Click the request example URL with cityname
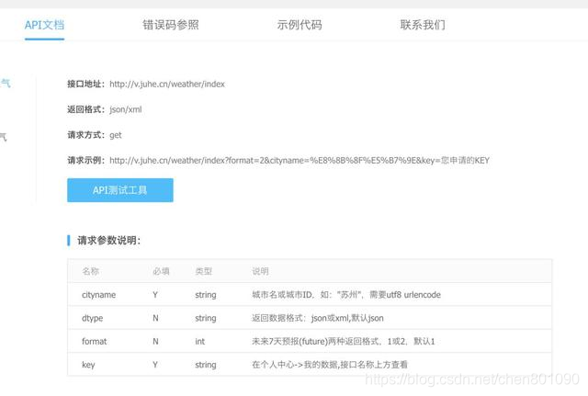 pos(300,161)
